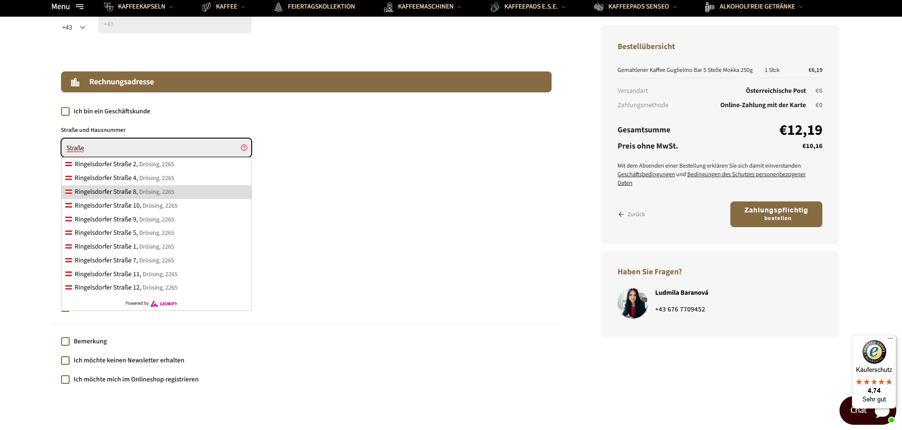Viewport: 902px width, 430px height.
Task: Select suggestion Ringelsdorfer Straße 2
Action: click(x=156, y=164)
